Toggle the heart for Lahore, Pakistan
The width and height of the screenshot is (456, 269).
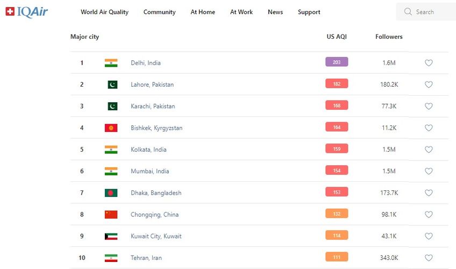(x=429, y=84)
